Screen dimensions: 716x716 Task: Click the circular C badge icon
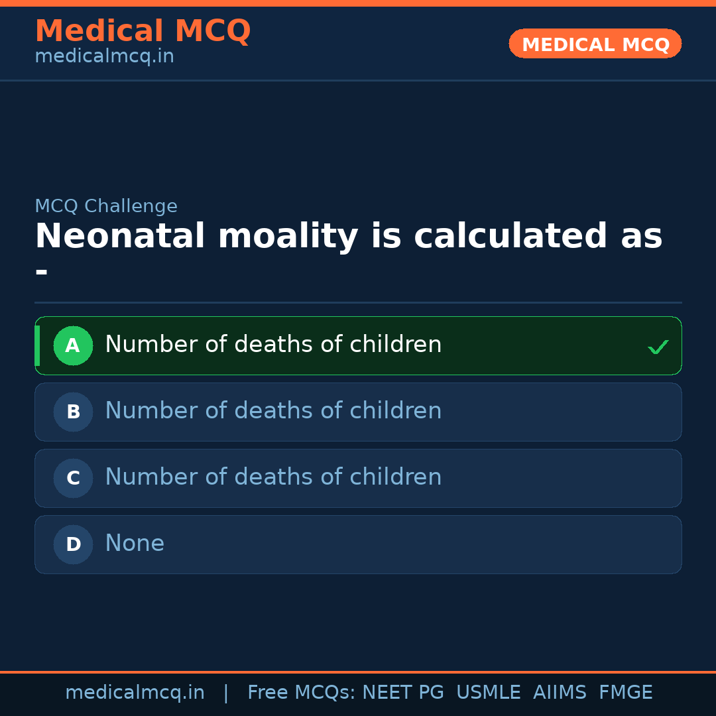tap(73, 478)
